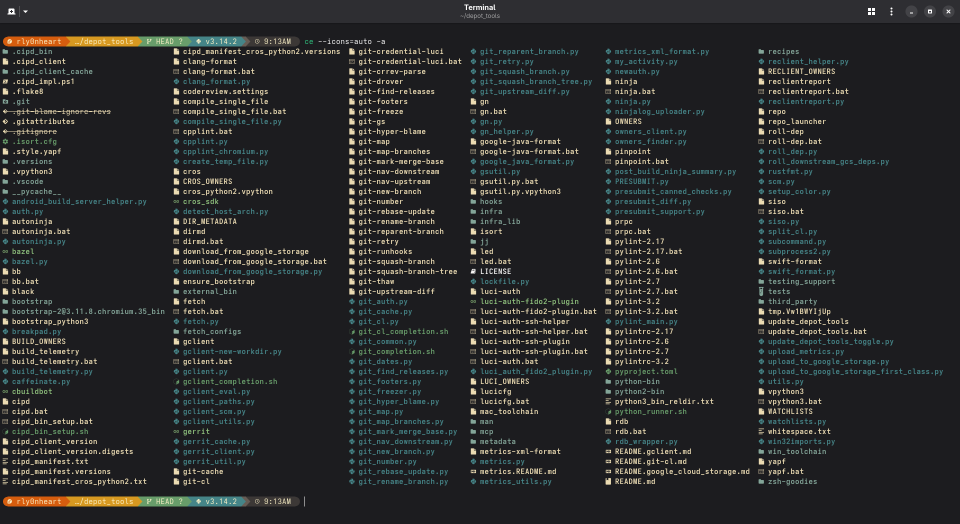This screenshot has width=960, height=524.
Task: Click the icon next to LICENSE
Action: click(473, 271)
